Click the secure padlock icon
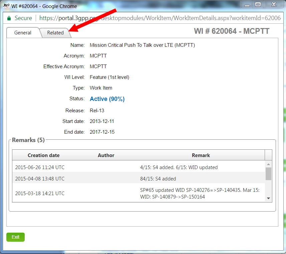The height and width of the screenshot is (254, 286). click(x=9, y=18)
